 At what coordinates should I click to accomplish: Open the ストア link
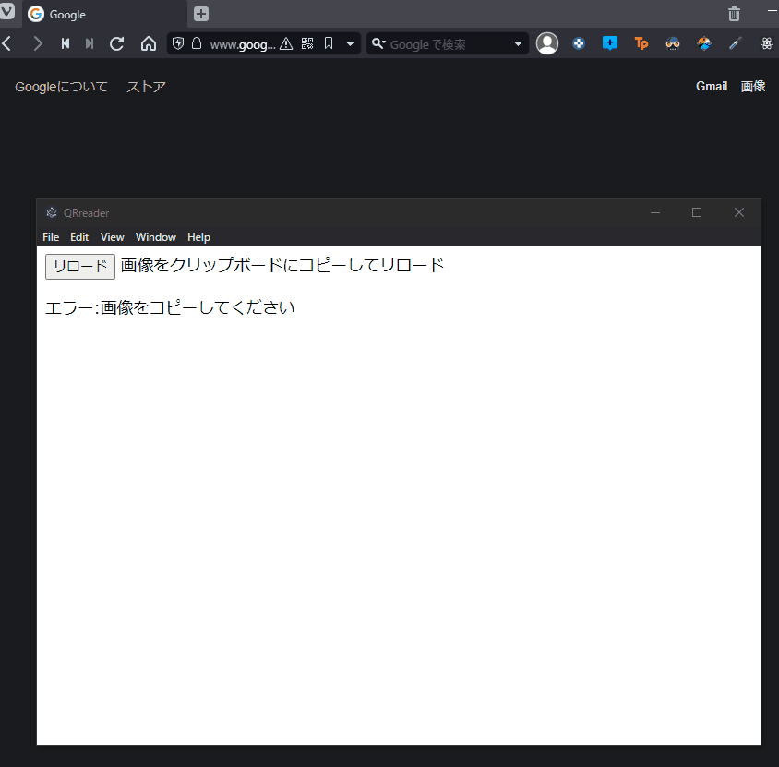click(x=146, y=87)
